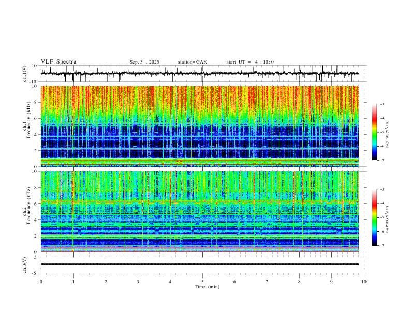410x316 pixels.
Task: Click the "ch.3(V)" axis label
Action: 25,265
